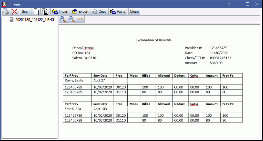Click the amount $360.00
Image resolution: width=263 pixels, height=141 pixels.
(216, 63)
